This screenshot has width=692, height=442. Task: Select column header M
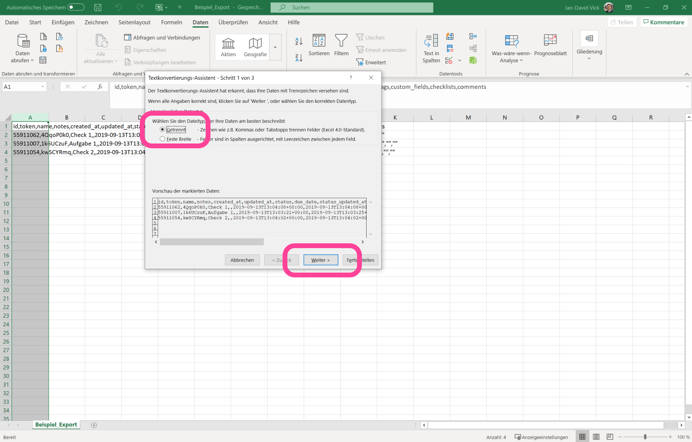[x=468, y=117]
